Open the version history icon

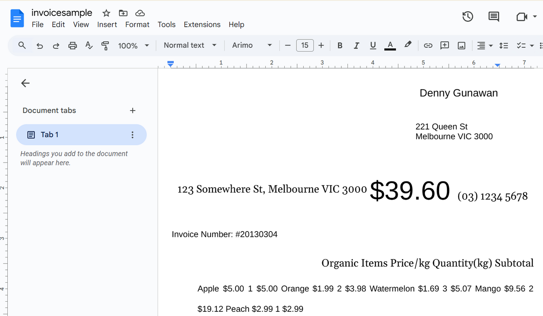467,17
